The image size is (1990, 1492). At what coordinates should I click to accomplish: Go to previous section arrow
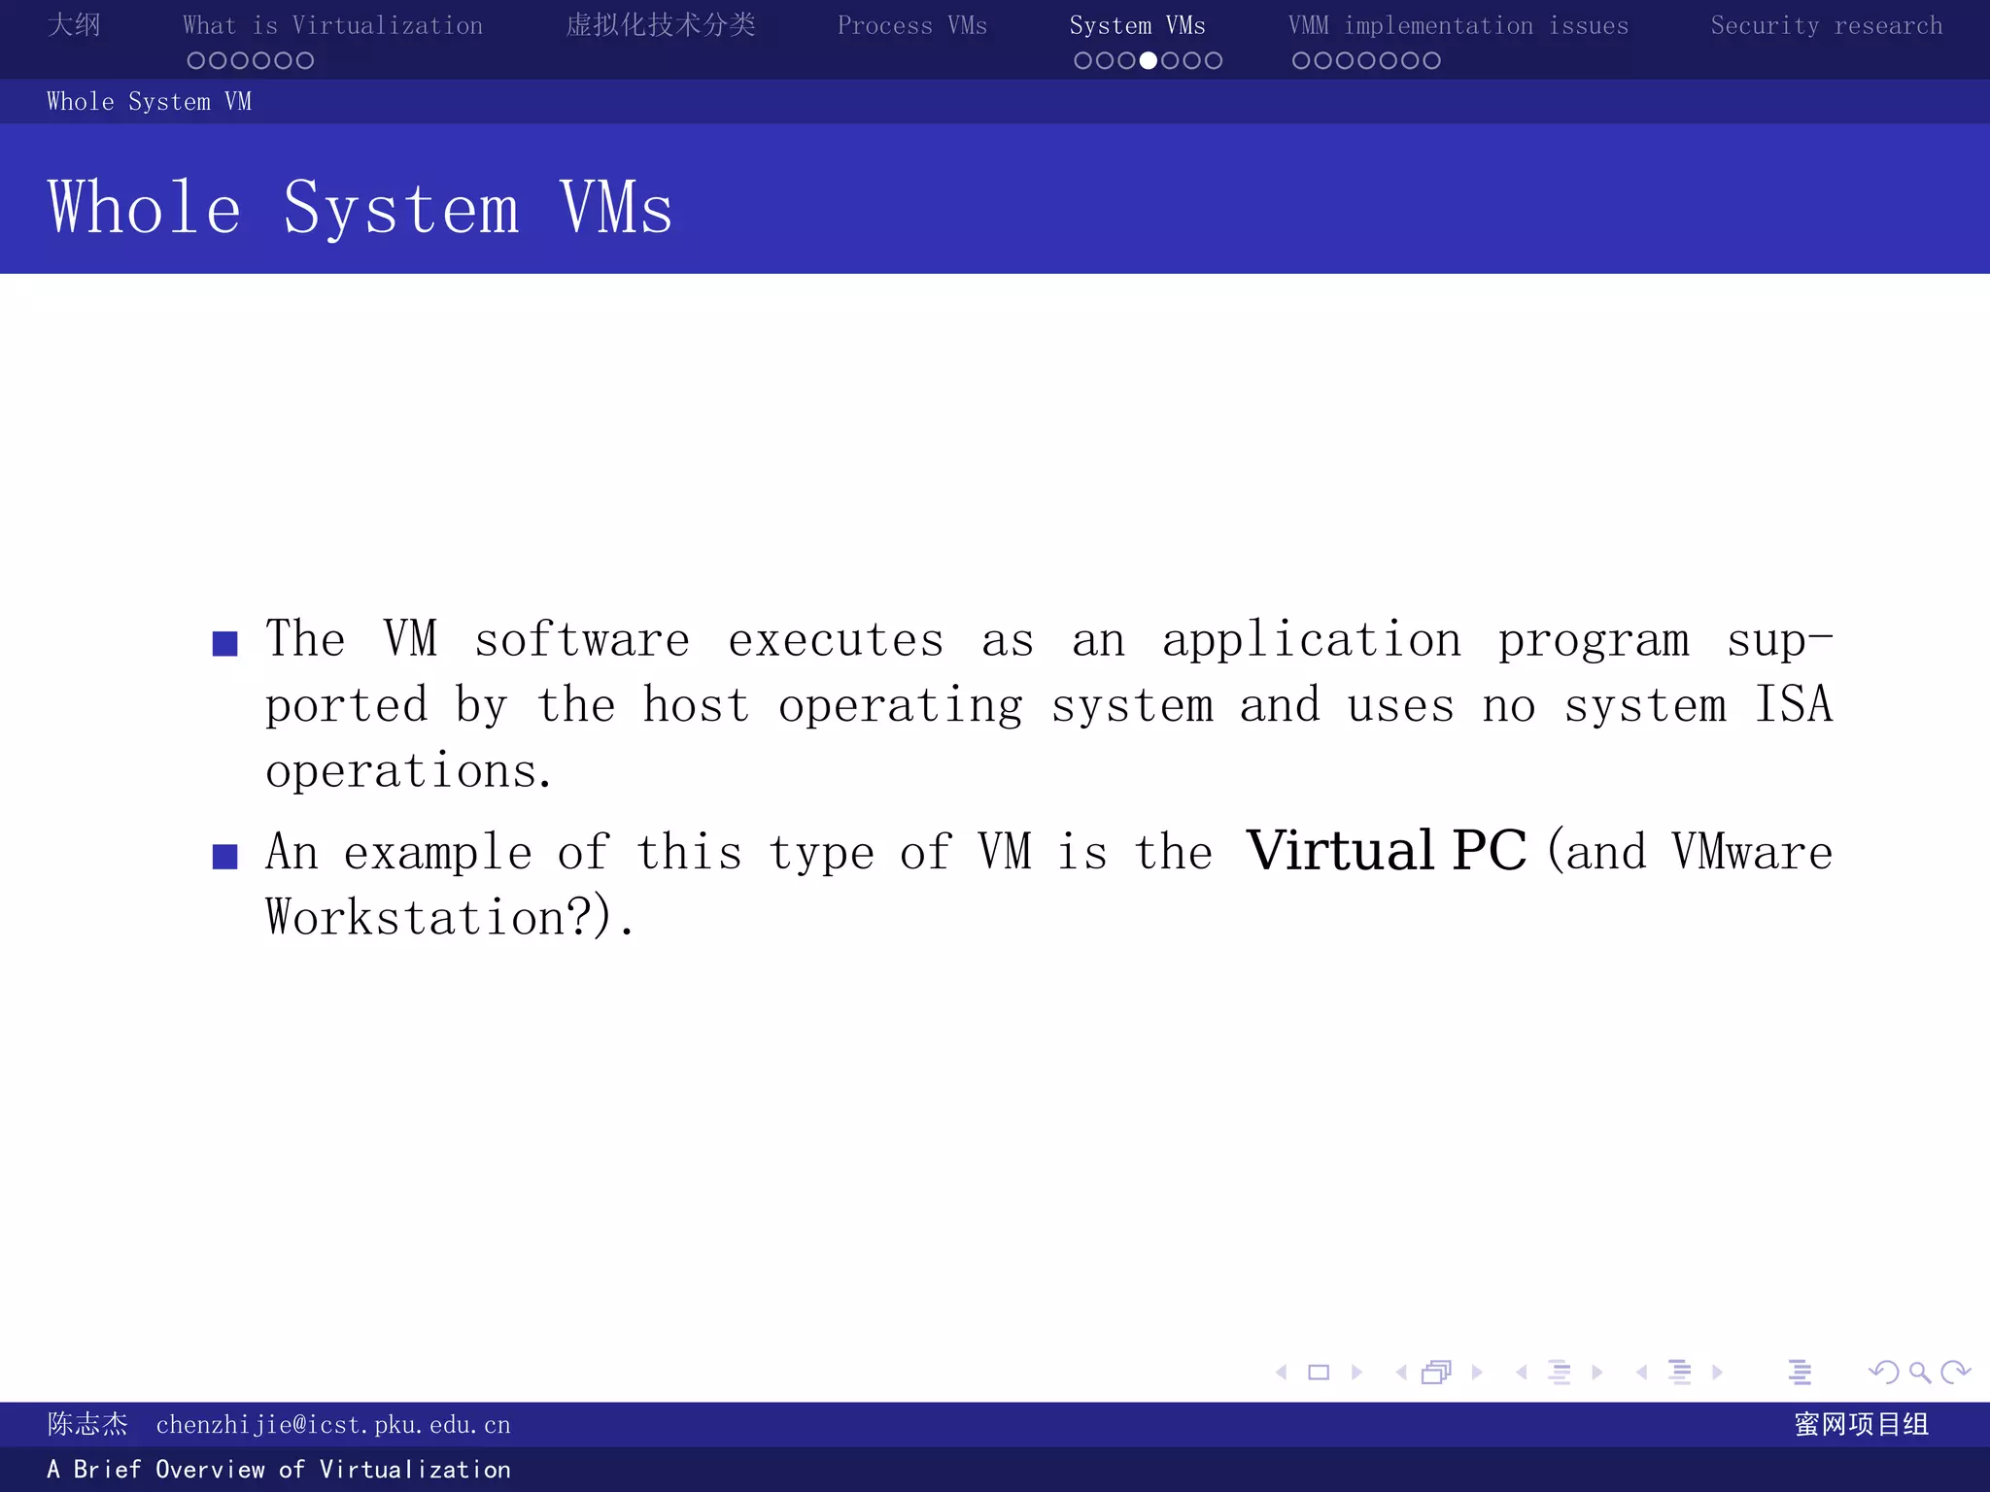pos(1641,1373)
